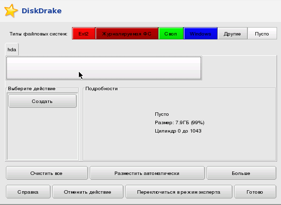This screenshot has width=281, height=205.
Task: Click the Создать button to create partition
Action: pos(42,101)
